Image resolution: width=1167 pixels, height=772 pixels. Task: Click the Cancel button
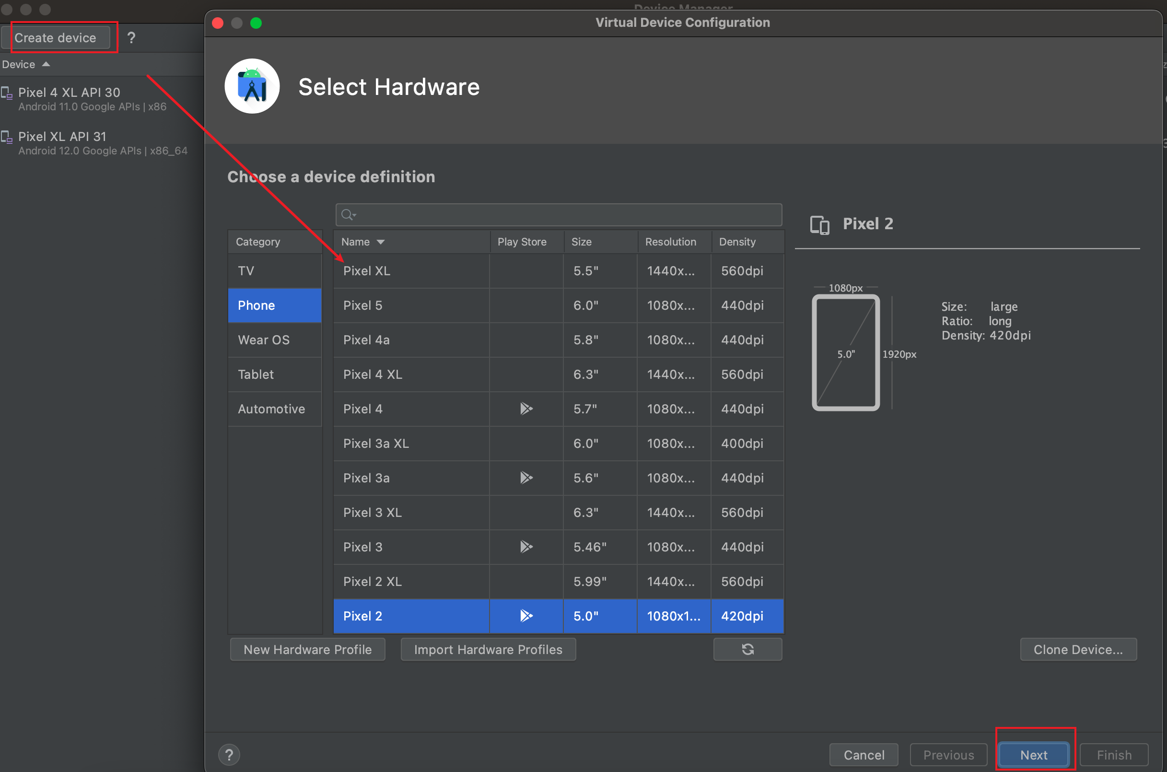864,755
